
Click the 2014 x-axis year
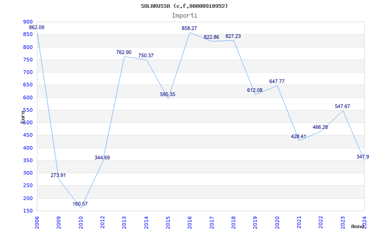pyautogui.click(x=146, y=223)
